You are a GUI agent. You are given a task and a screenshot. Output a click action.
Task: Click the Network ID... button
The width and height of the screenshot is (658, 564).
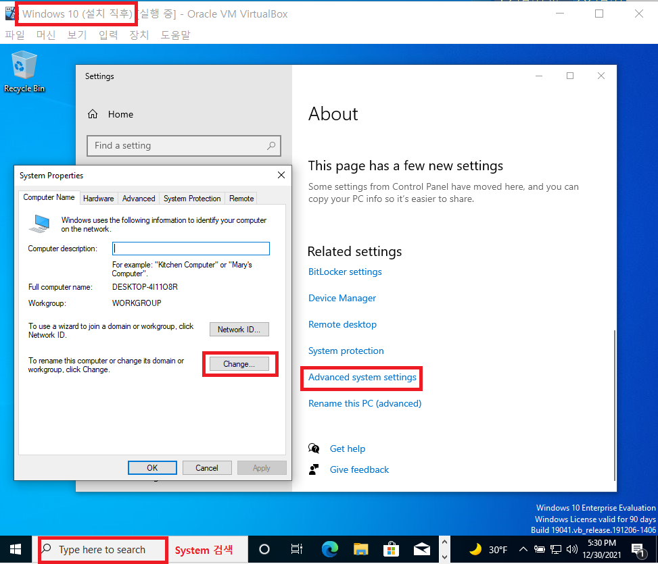coord(239,330)
